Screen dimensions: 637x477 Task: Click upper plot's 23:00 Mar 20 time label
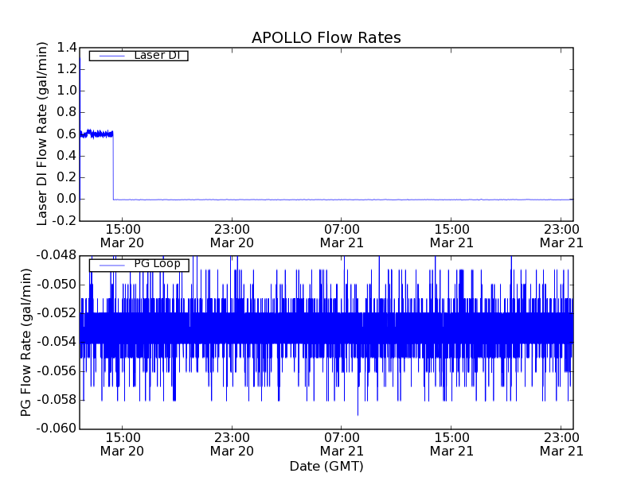tap(232, 235)
